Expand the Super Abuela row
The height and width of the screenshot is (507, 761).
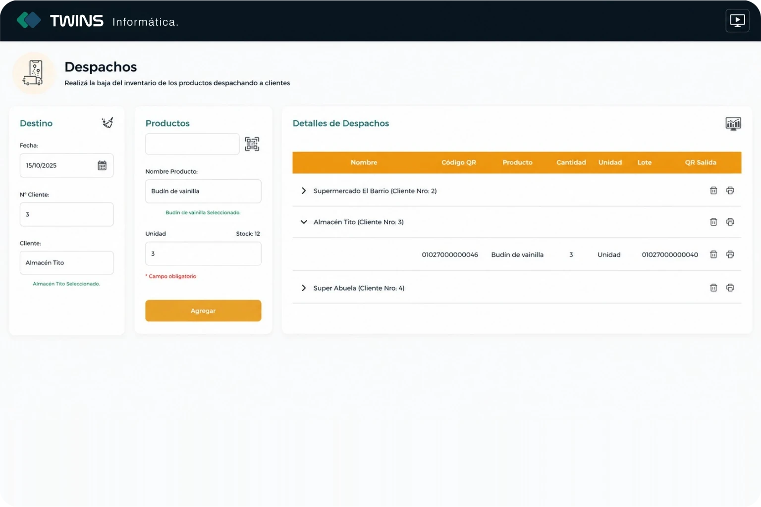(x=304, y=288)
